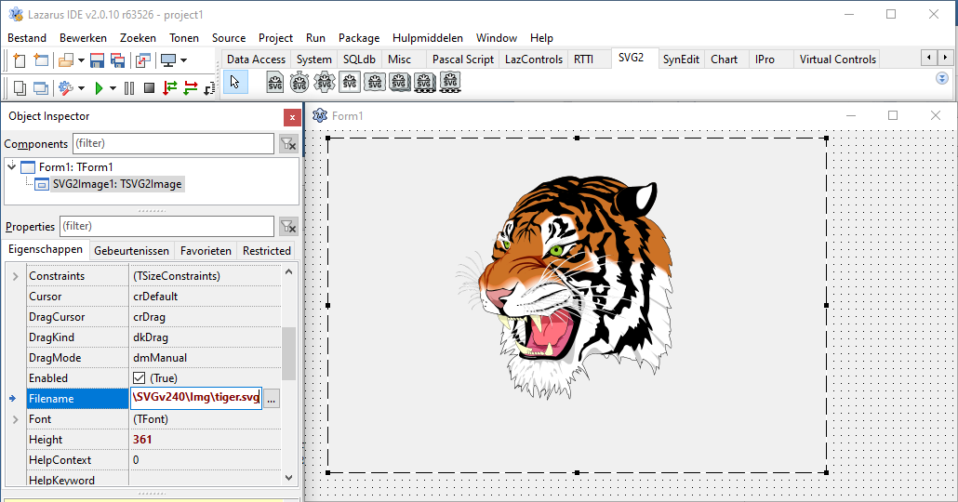Click the ellipsis button next to Filename
The width and height of the screenshot is (958, 502).
click(271, 399)
